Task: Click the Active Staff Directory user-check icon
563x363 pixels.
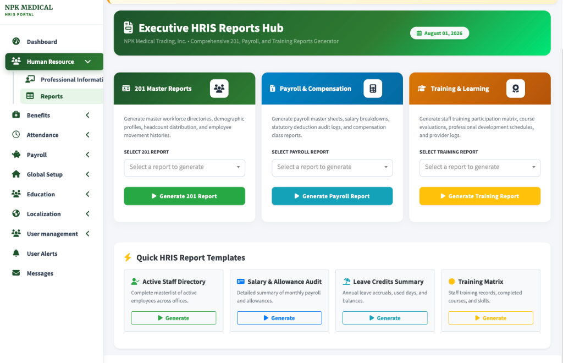Action: click(135, 282)
